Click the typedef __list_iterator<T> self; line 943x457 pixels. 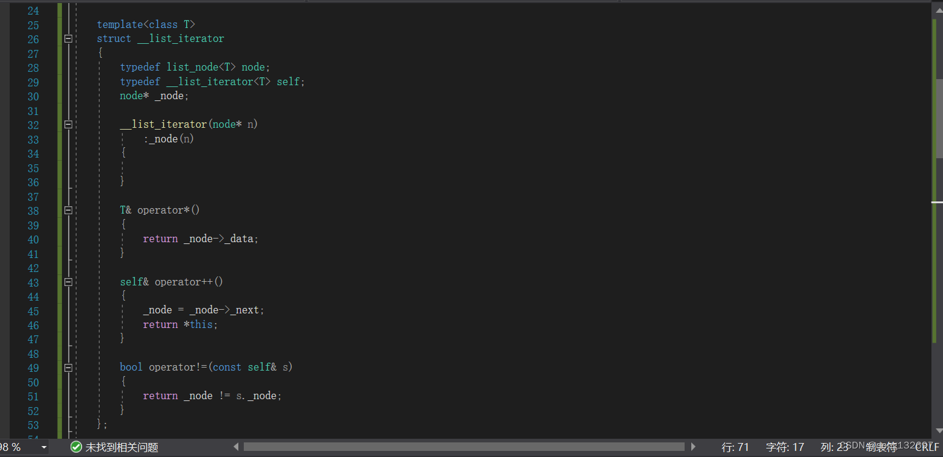tap(212, 82)
